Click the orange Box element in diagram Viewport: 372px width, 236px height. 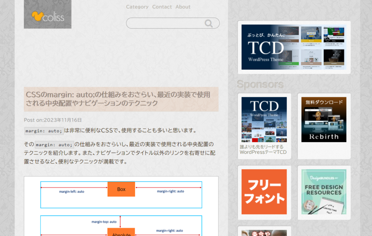(x=121, y=189)
